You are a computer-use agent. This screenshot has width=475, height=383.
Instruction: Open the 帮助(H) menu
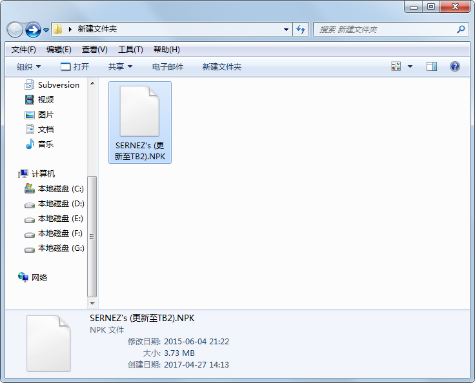[x=167, y=50]
